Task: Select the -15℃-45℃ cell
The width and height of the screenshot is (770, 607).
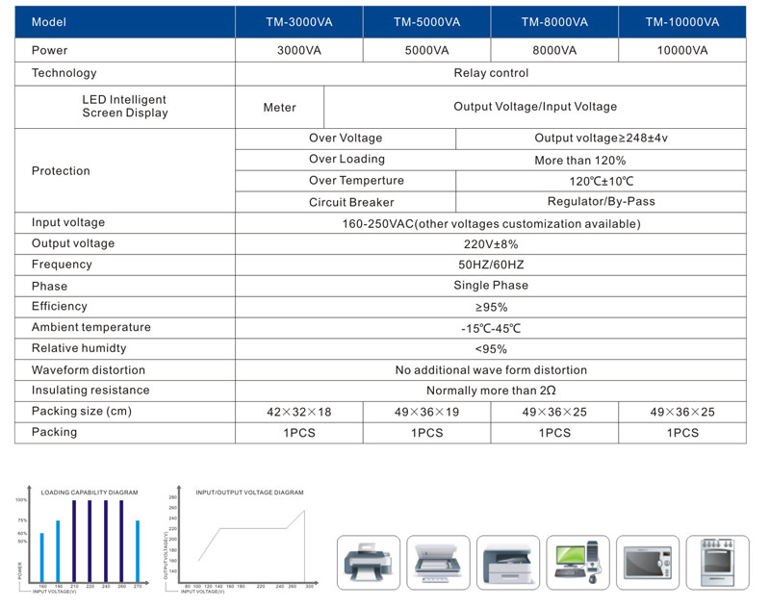Action: click(491, 328)
